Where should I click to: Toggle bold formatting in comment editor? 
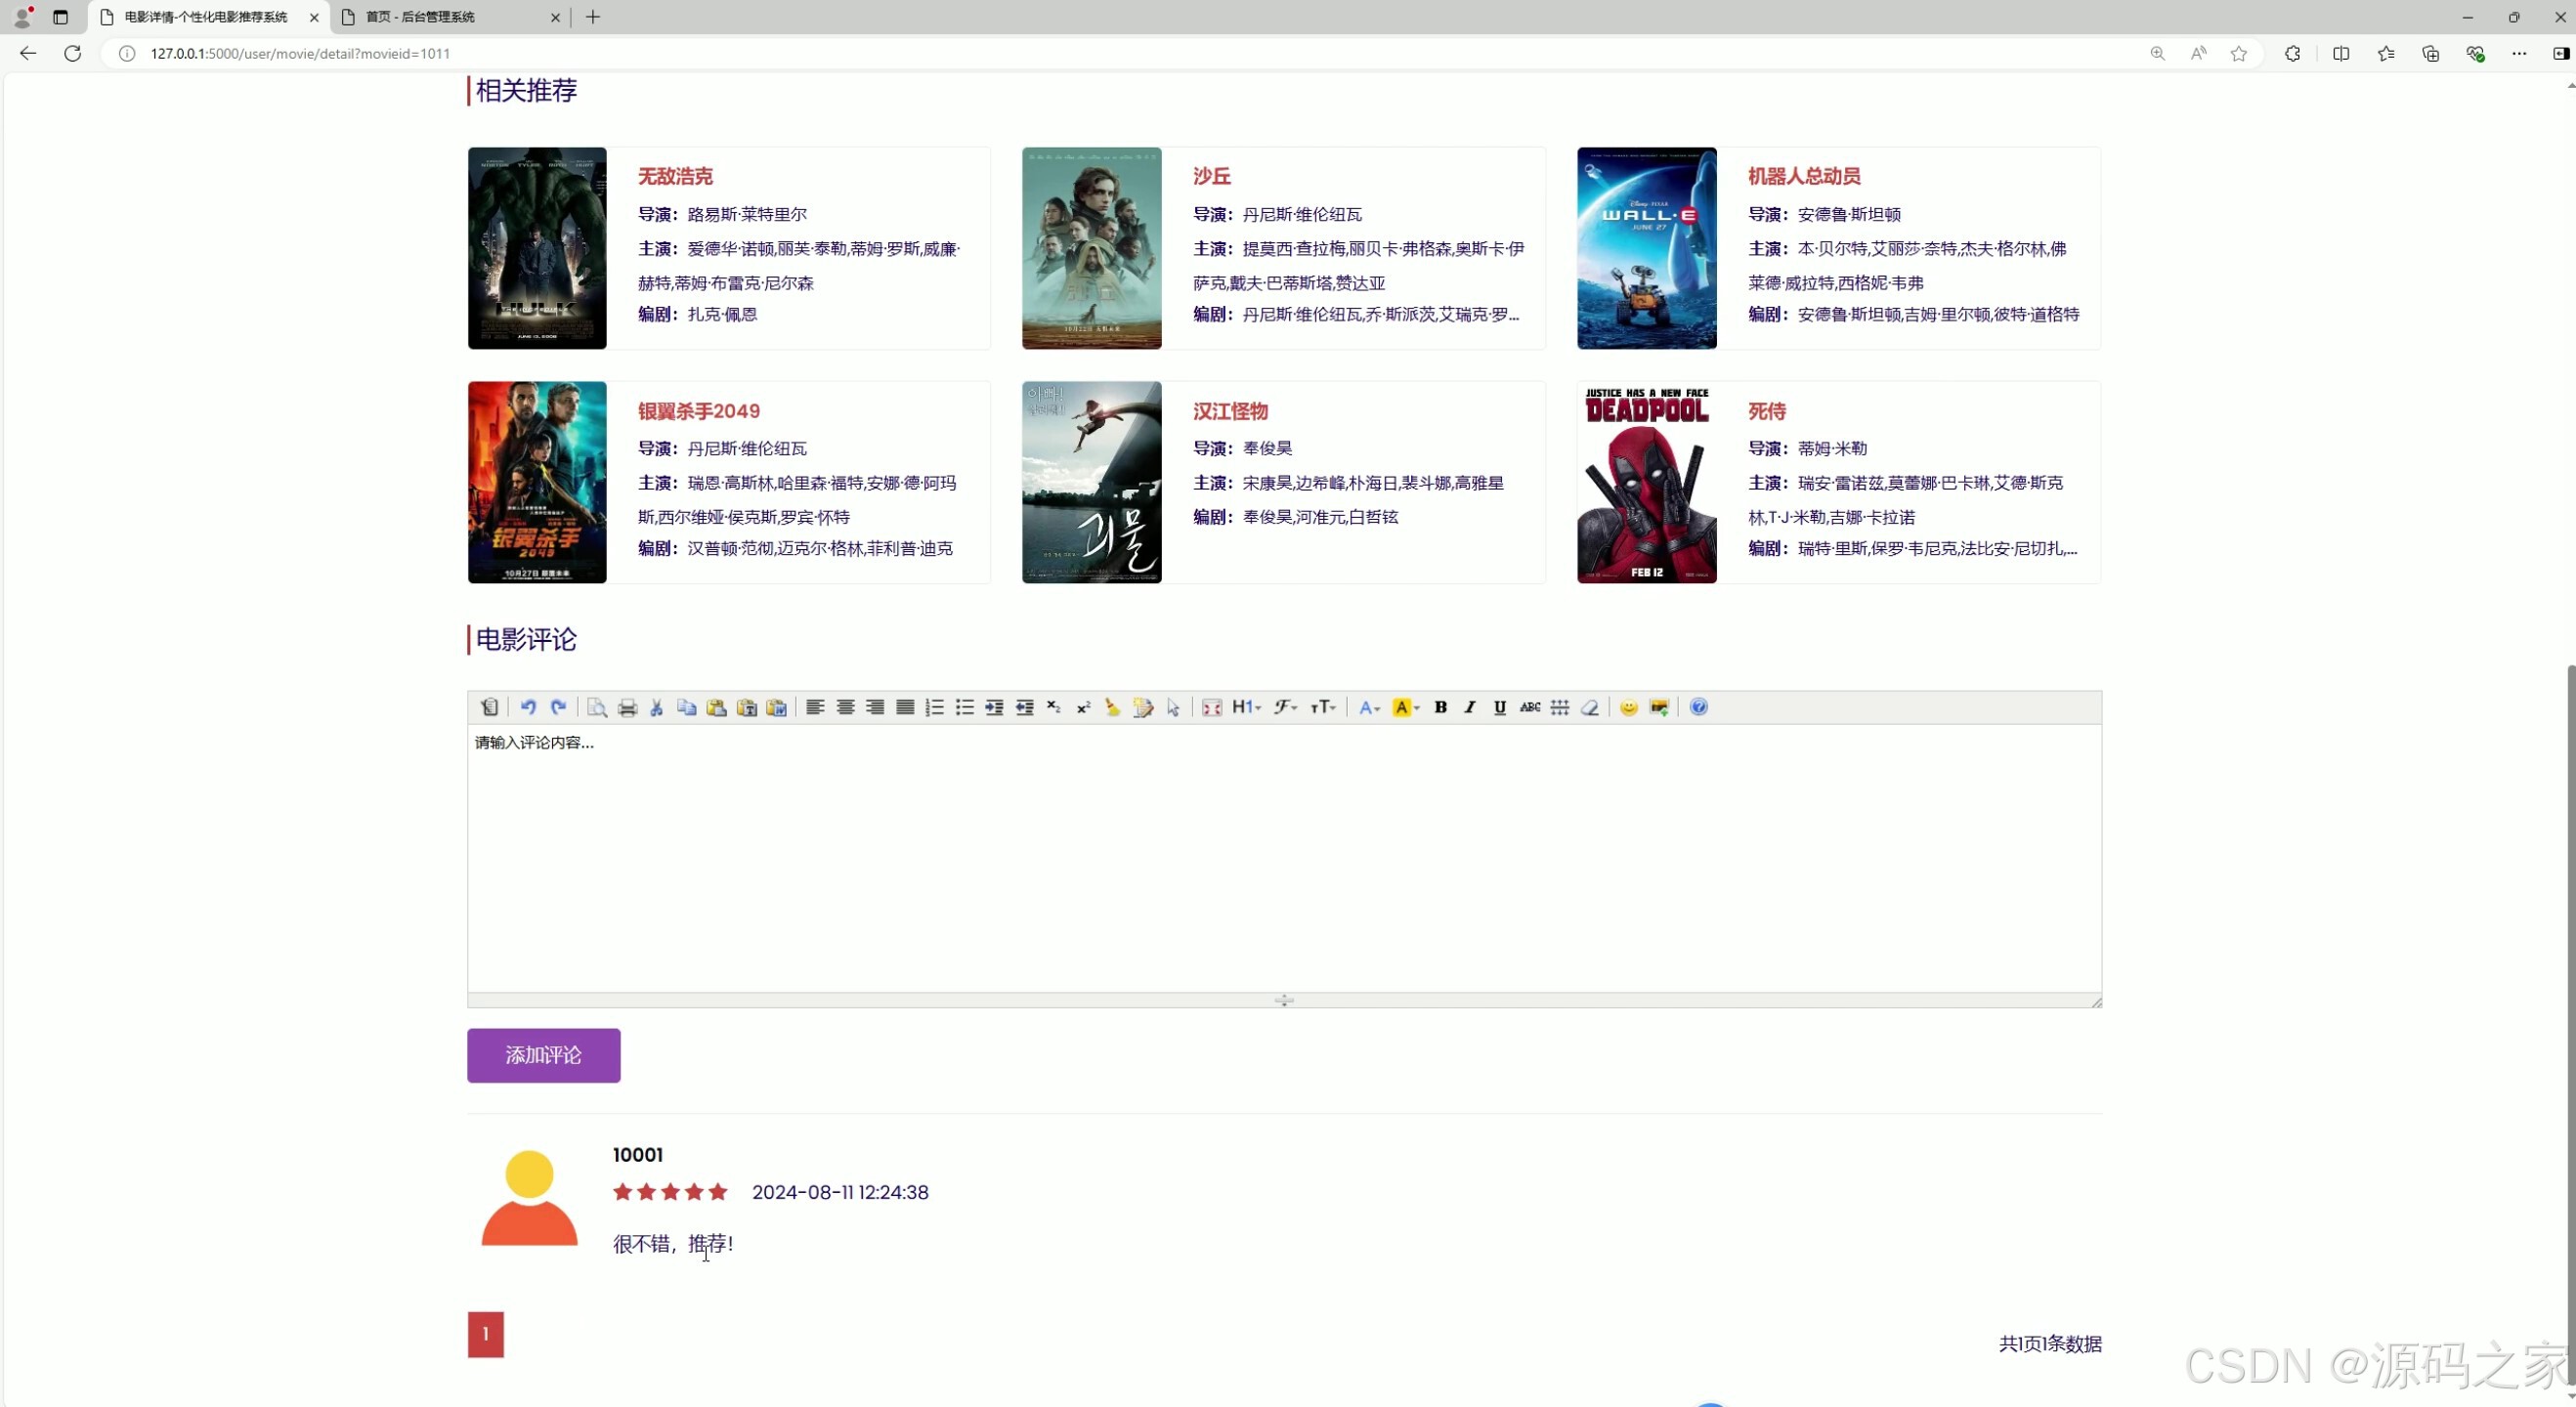tap(1441, 708)
